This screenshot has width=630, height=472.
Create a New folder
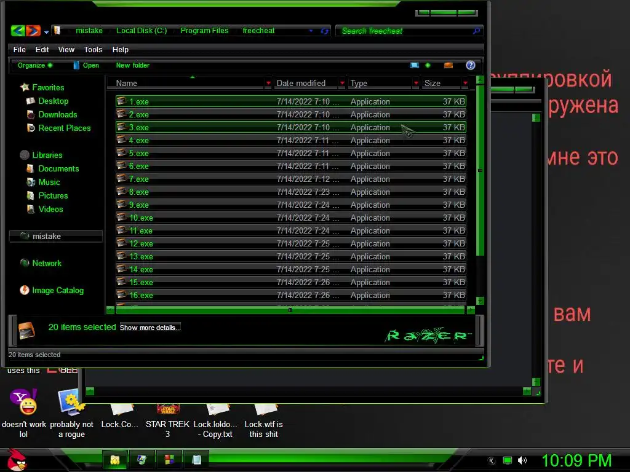coord(133,65)
